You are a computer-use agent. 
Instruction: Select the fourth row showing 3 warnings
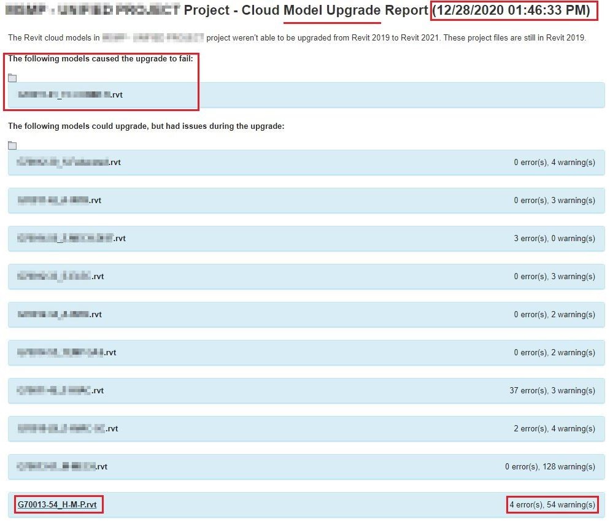(305, 276)
